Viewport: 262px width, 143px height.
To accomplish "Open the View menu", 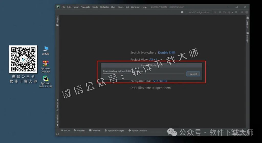I will click(x=76, y=7).
